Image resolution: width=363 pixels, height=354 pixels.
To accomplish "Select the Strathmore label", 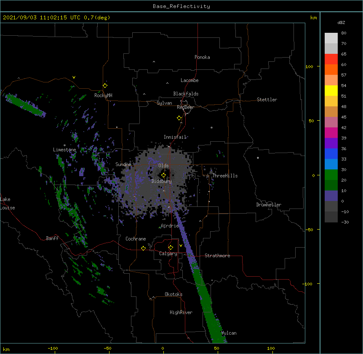I will pos(217,256).
